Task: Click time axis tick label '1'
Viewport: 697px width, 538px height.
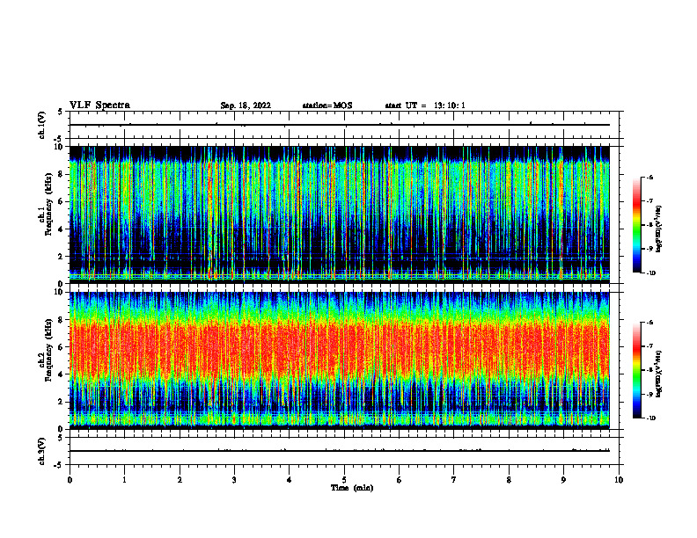Action: coord(124,480)
